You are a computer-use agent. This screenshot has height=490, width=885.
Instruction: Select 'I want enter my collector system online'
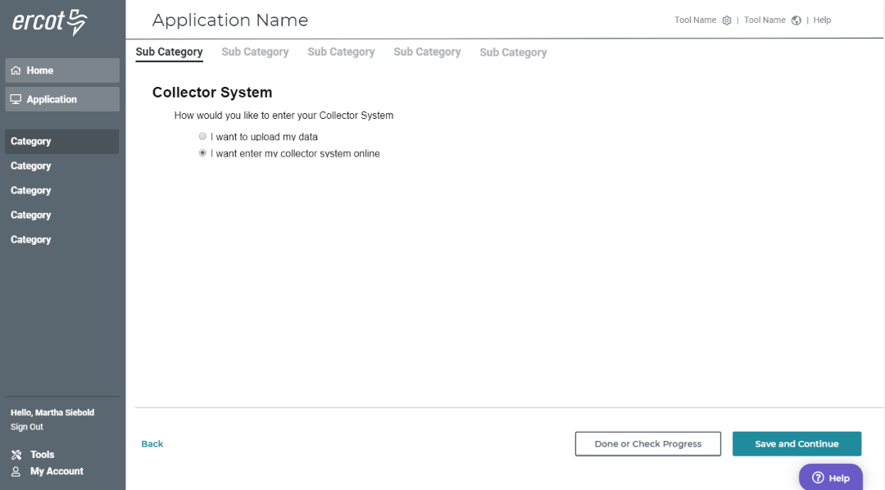pos(202,152)
